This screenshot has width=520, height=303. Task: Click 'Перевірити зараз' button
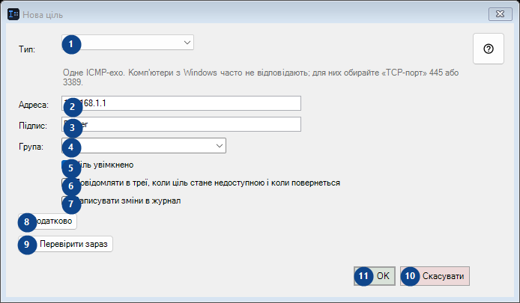65,244
